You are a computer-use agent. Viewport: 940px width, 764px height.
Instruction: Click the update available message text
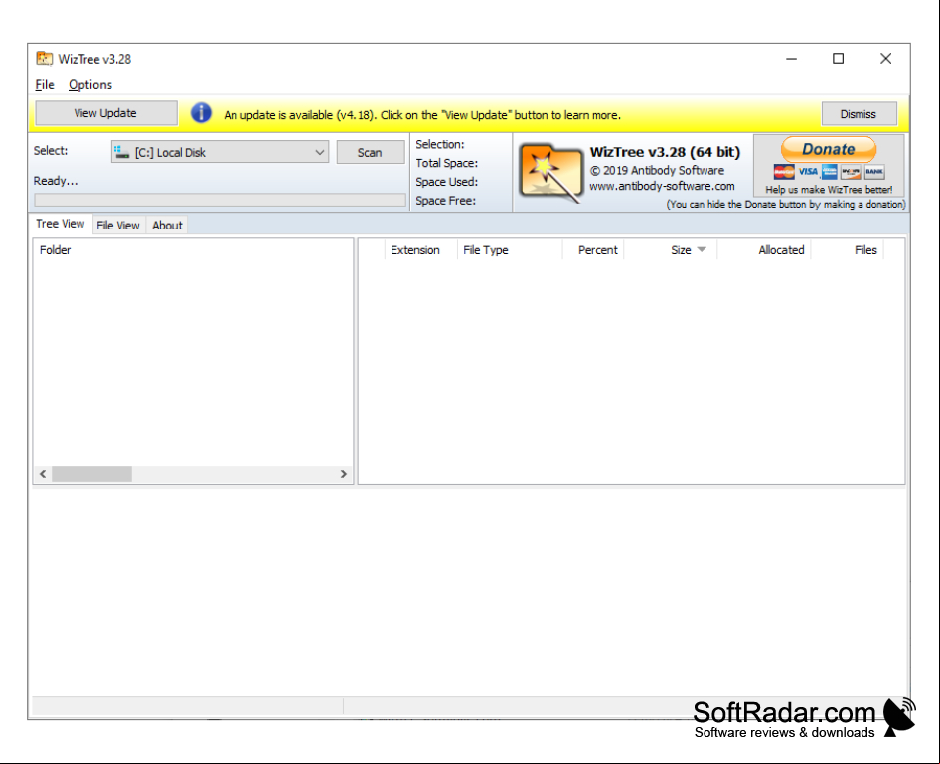[422, 115]
